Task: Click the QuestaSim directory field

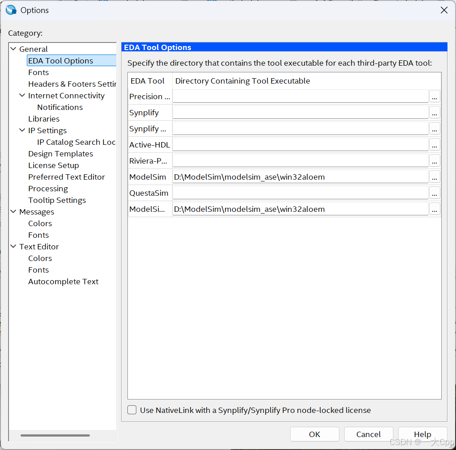Action: [x=300, y=193]
